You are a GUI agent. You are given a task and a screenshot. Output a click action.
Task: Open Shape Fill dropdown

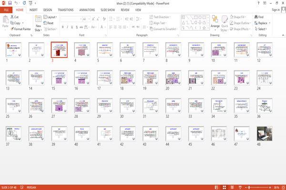click(238, 17)
